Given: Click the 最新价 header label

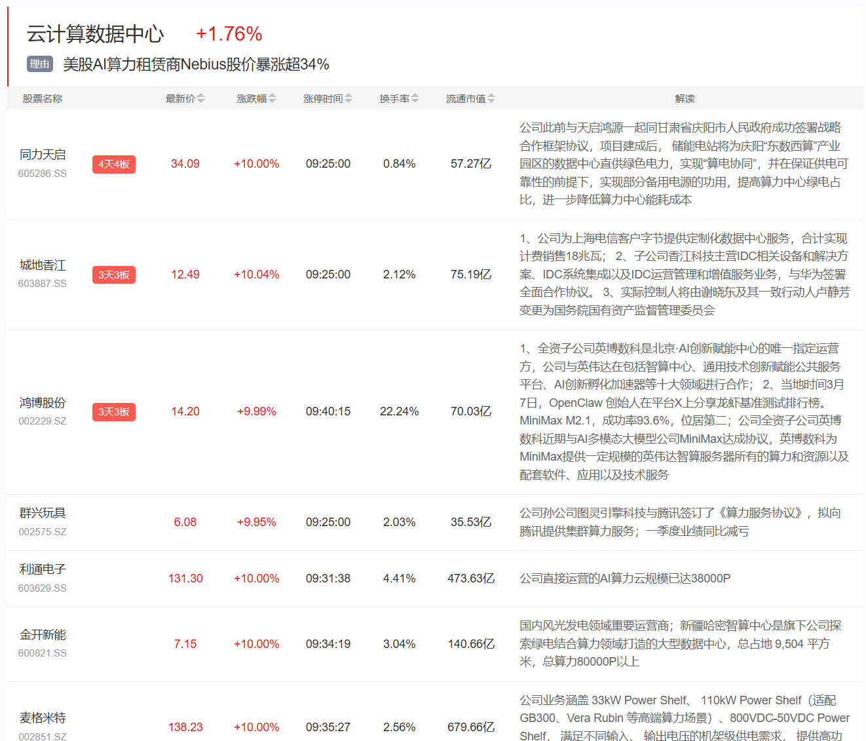Looking at the screenshot, I should coord(180,98).
